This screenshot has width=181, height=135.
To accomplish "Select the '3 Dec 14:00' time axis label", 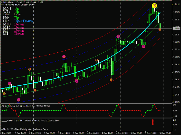I will pos(64,133).
